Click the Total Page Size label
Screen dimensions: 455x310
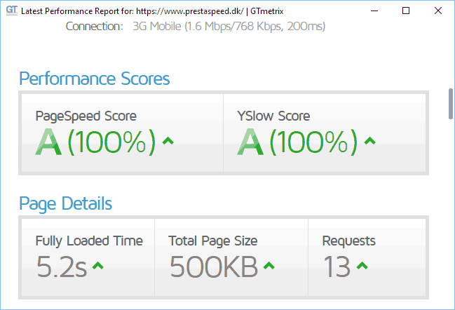coord(212,241)
